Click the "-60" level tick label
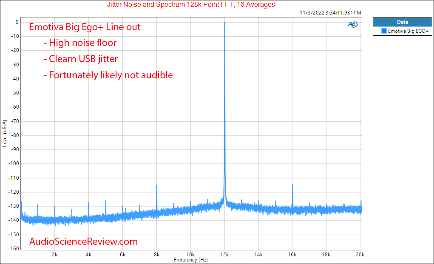This screenshot has height=264, width=434. [x=15, y=107]
